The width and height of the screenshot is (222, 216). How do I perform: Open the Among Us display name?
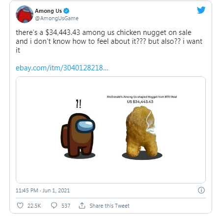click(x=48, y=11)
